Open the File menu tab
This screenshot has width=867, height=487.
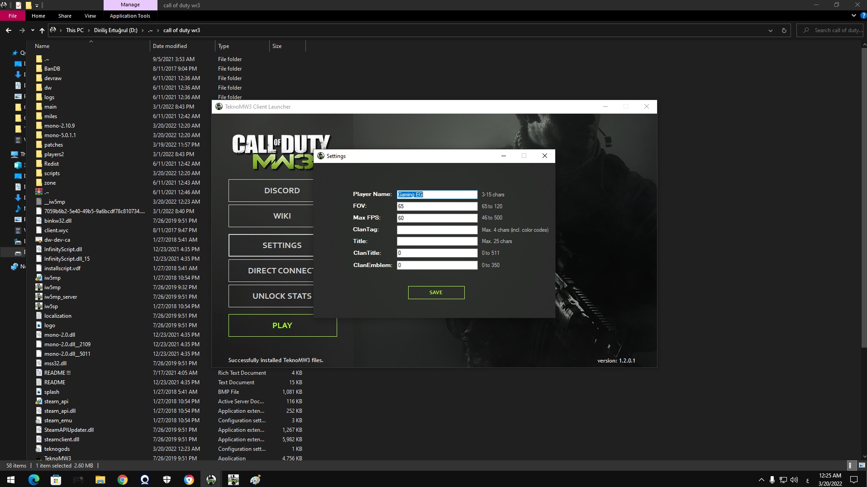13,16
